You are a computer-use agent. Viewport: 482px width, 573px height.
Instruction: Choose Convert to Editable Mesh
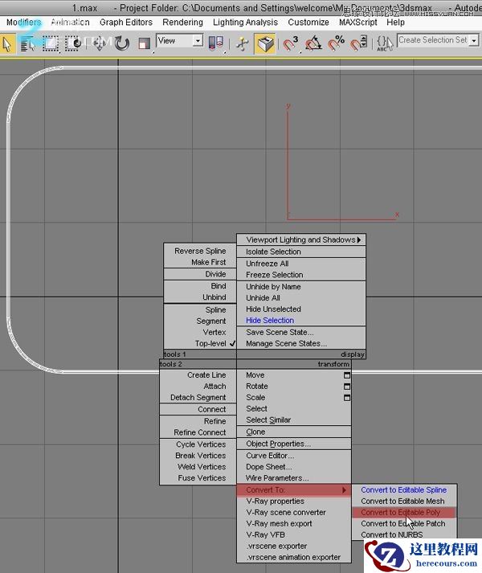tap(404, 501)
